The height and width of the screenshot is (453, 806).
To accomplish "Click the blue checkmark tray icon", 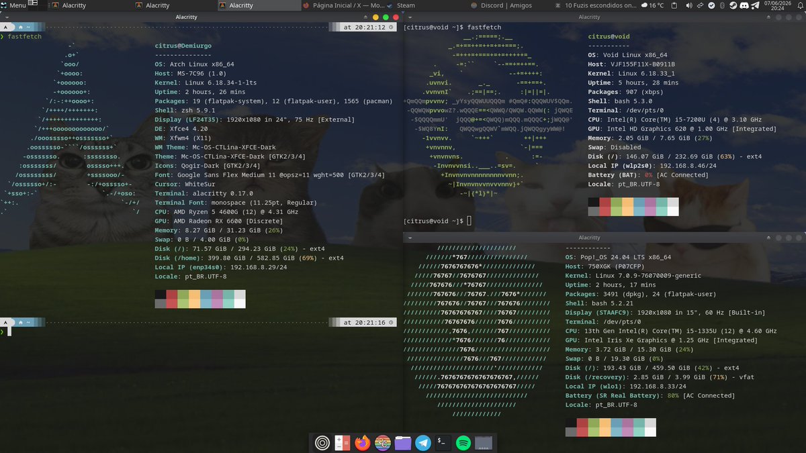I will tap(711, 5).
